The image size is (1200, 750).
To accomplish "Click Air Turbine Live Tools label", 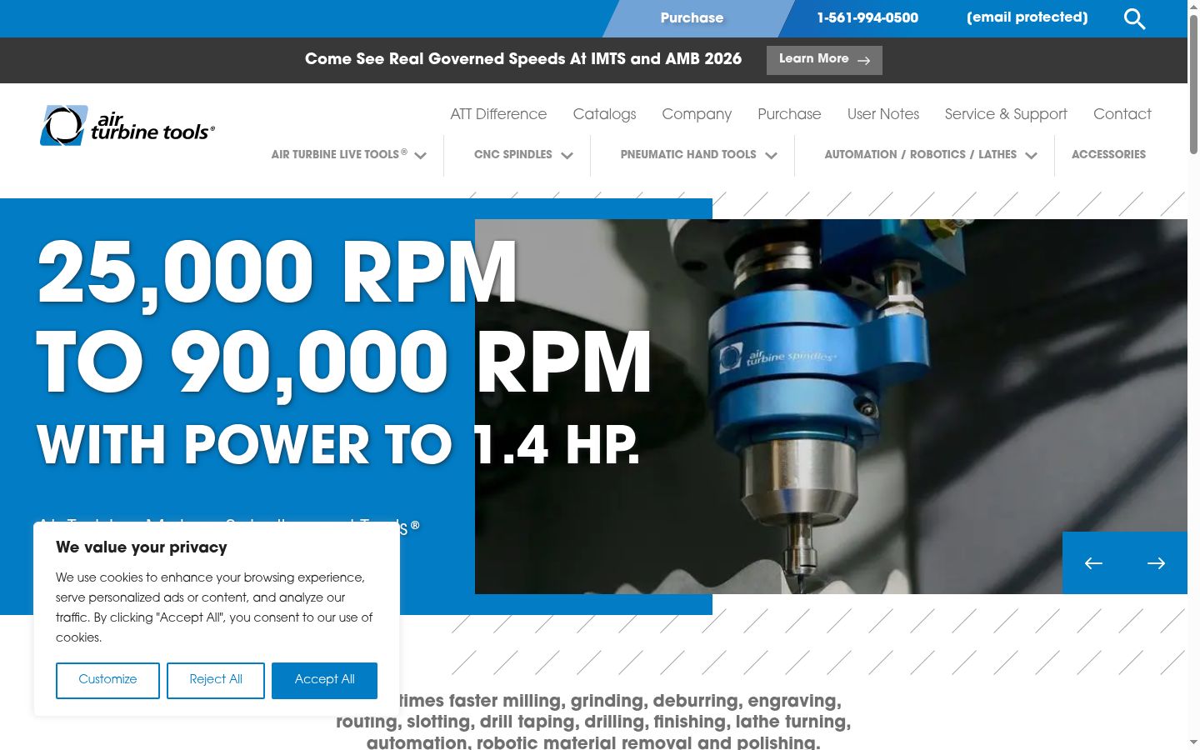I will 339,154.
